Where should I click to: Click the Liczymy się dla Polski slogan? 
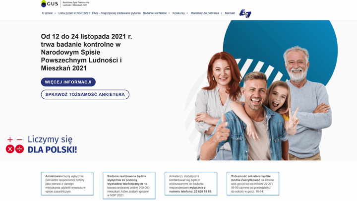pyautogui.click(x=53, y=144)
